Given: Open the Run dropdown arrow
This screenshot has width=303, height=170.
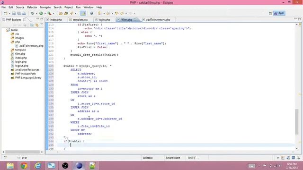Looking at the screenshot, I should coord(45,13).
